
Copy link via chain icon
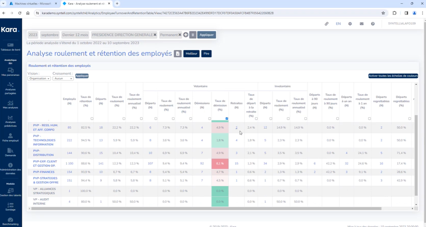click(326, 24)
